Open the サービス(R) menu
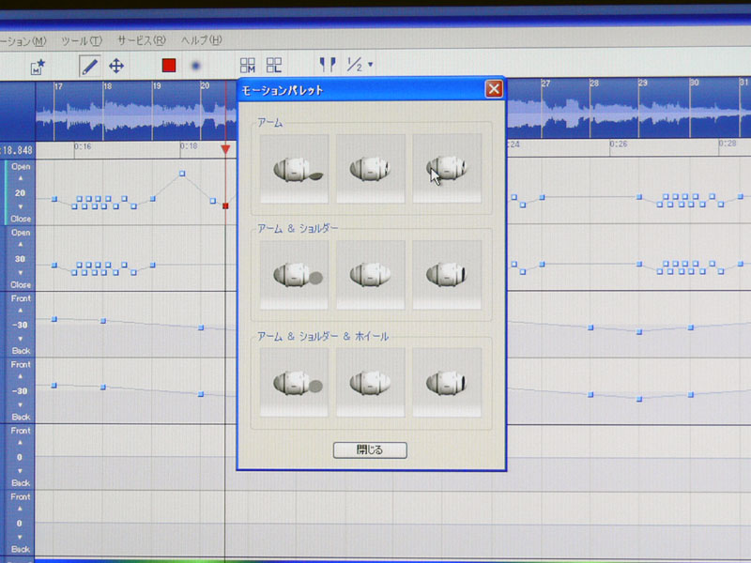 pos(142,41)
